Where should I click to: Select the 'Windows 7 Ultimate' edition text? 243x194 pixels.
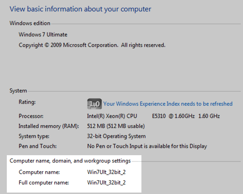43,34
